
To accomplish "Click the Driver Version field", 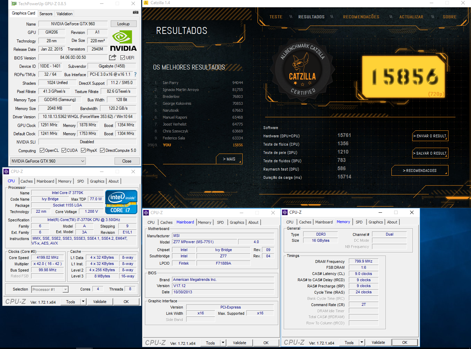I will click(x=87, y=117).
